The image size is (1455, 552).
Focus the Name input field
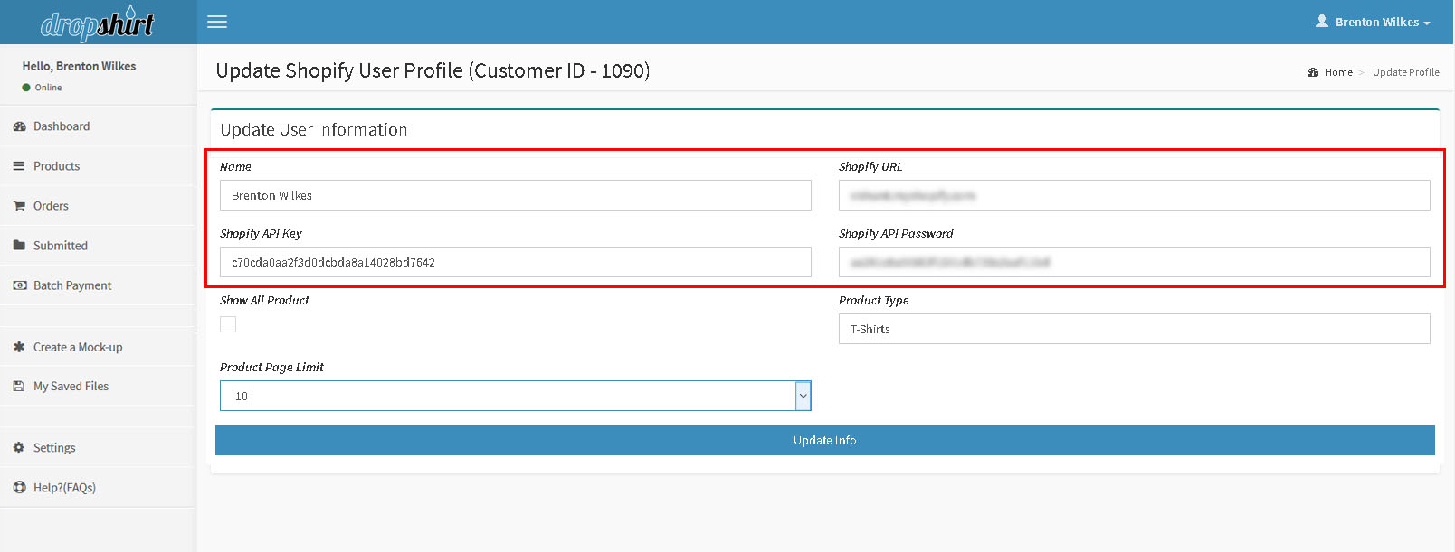516,195
